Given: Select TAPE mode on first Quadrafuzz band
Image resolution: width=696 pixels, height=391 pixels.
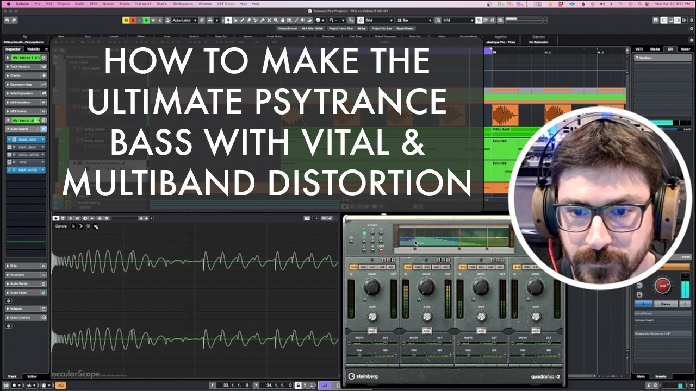Looking at the screenshot, I should [353, 267].
